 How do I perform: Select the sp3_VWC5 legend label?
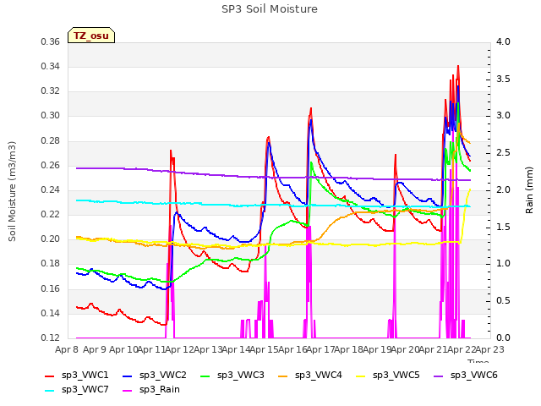(x=396, y=376)
